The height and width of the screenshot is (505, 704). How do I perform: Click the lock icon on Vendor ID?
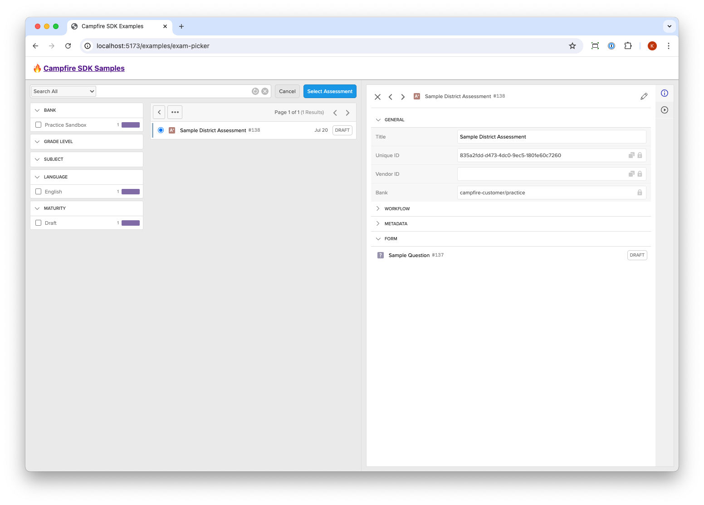pyautogui.click(x=640, y=174)
